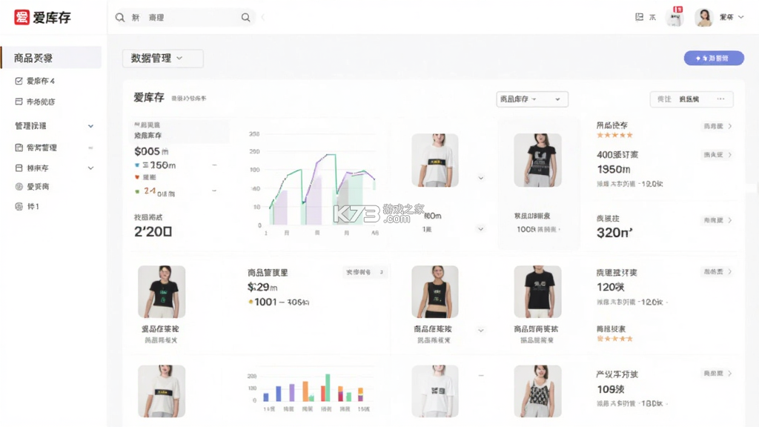This screenshot has width=759, height=427.
Task: Click the search submit magnifier at field's right end
Action: (x=246, y=18)
